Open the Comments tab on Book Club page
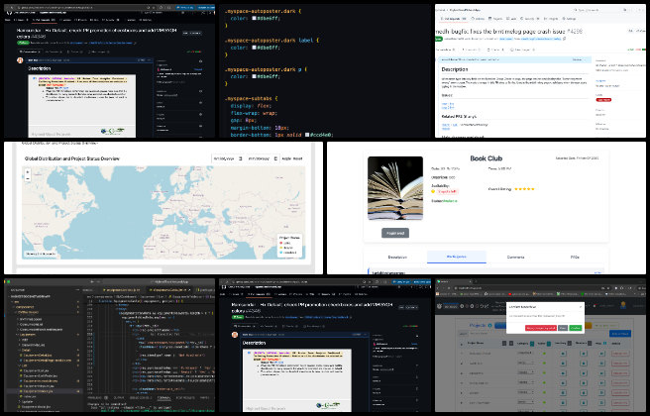 point(515,258)
